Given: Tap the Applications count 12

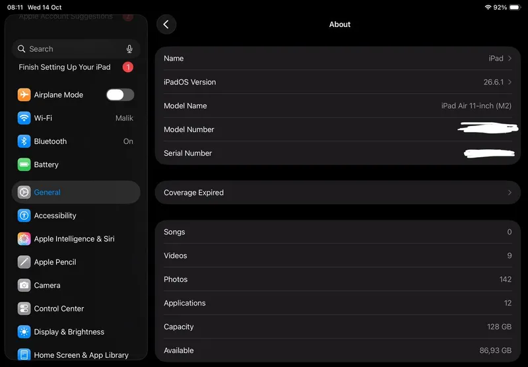Looking at the screenshot, I should pos(508,303).
